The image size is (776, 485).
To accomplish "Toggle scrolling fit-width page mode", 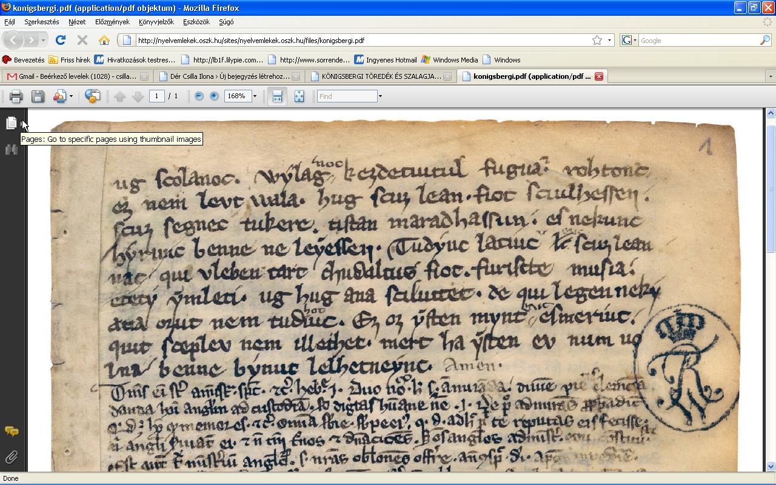I will [278, 96].
